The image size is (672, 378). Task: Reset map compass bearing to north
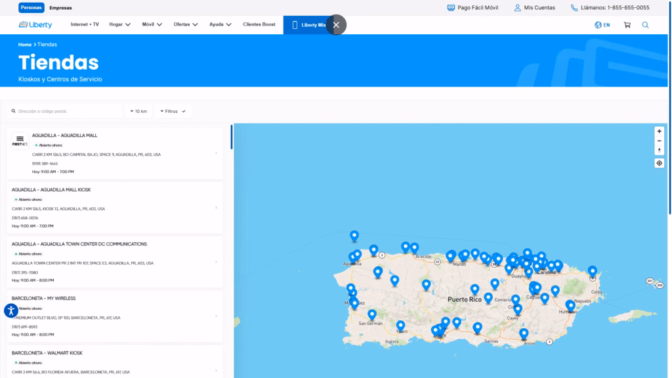[x=659, y=150]
